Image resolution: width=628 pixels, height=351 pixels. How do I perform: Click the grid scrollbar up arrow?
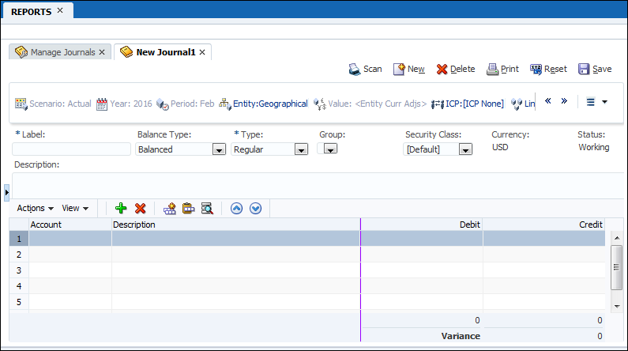pos(617,238)
